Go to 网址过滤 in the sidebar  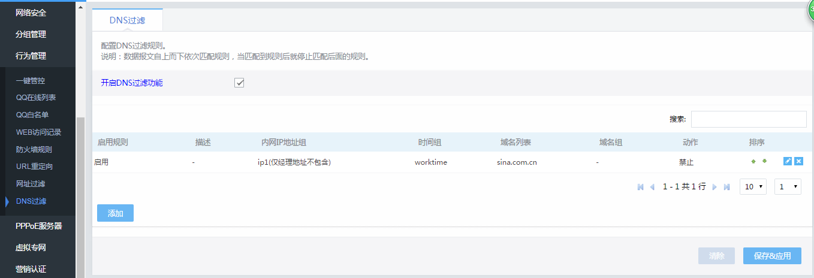click(31, 183)
